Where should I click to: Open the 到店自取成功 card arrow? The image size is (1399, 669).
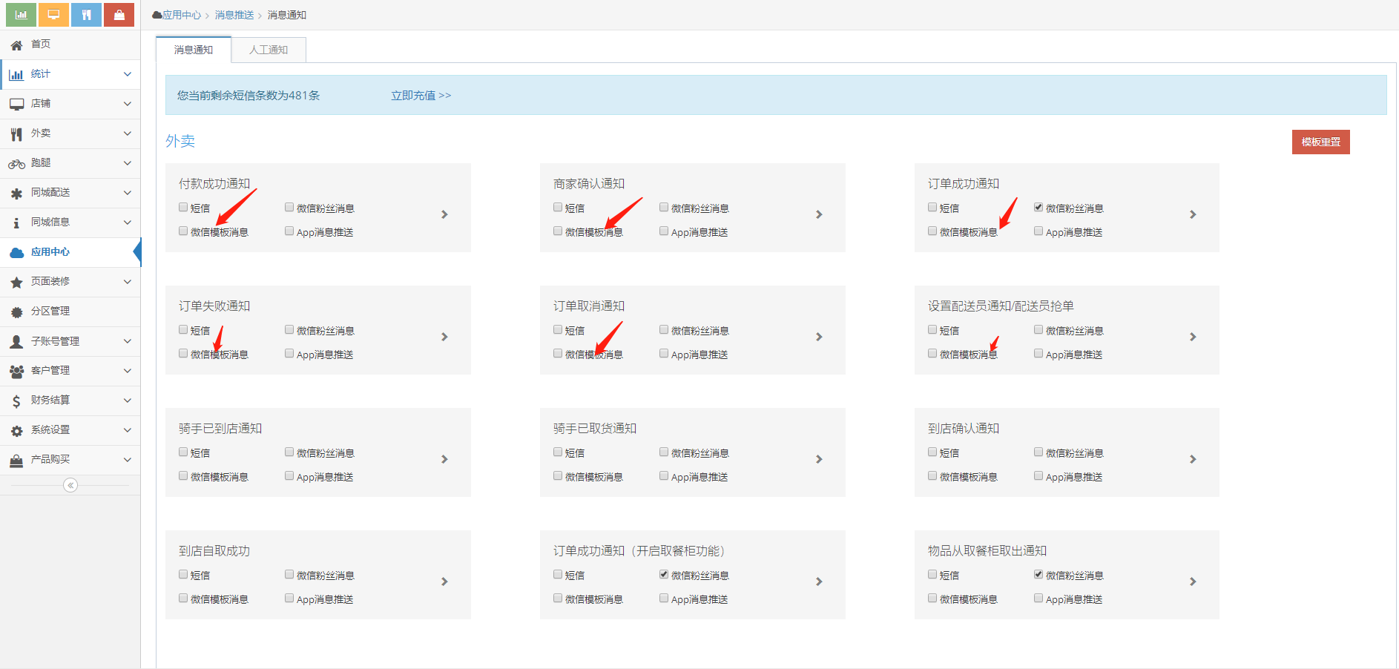point(444,581)
